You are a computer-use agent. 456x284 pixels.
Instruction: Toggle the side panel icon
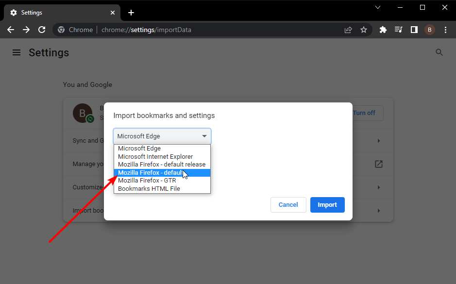point(414,30)
